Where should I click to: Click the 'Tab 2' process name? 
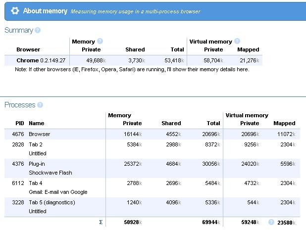click(x=36, y=144)
